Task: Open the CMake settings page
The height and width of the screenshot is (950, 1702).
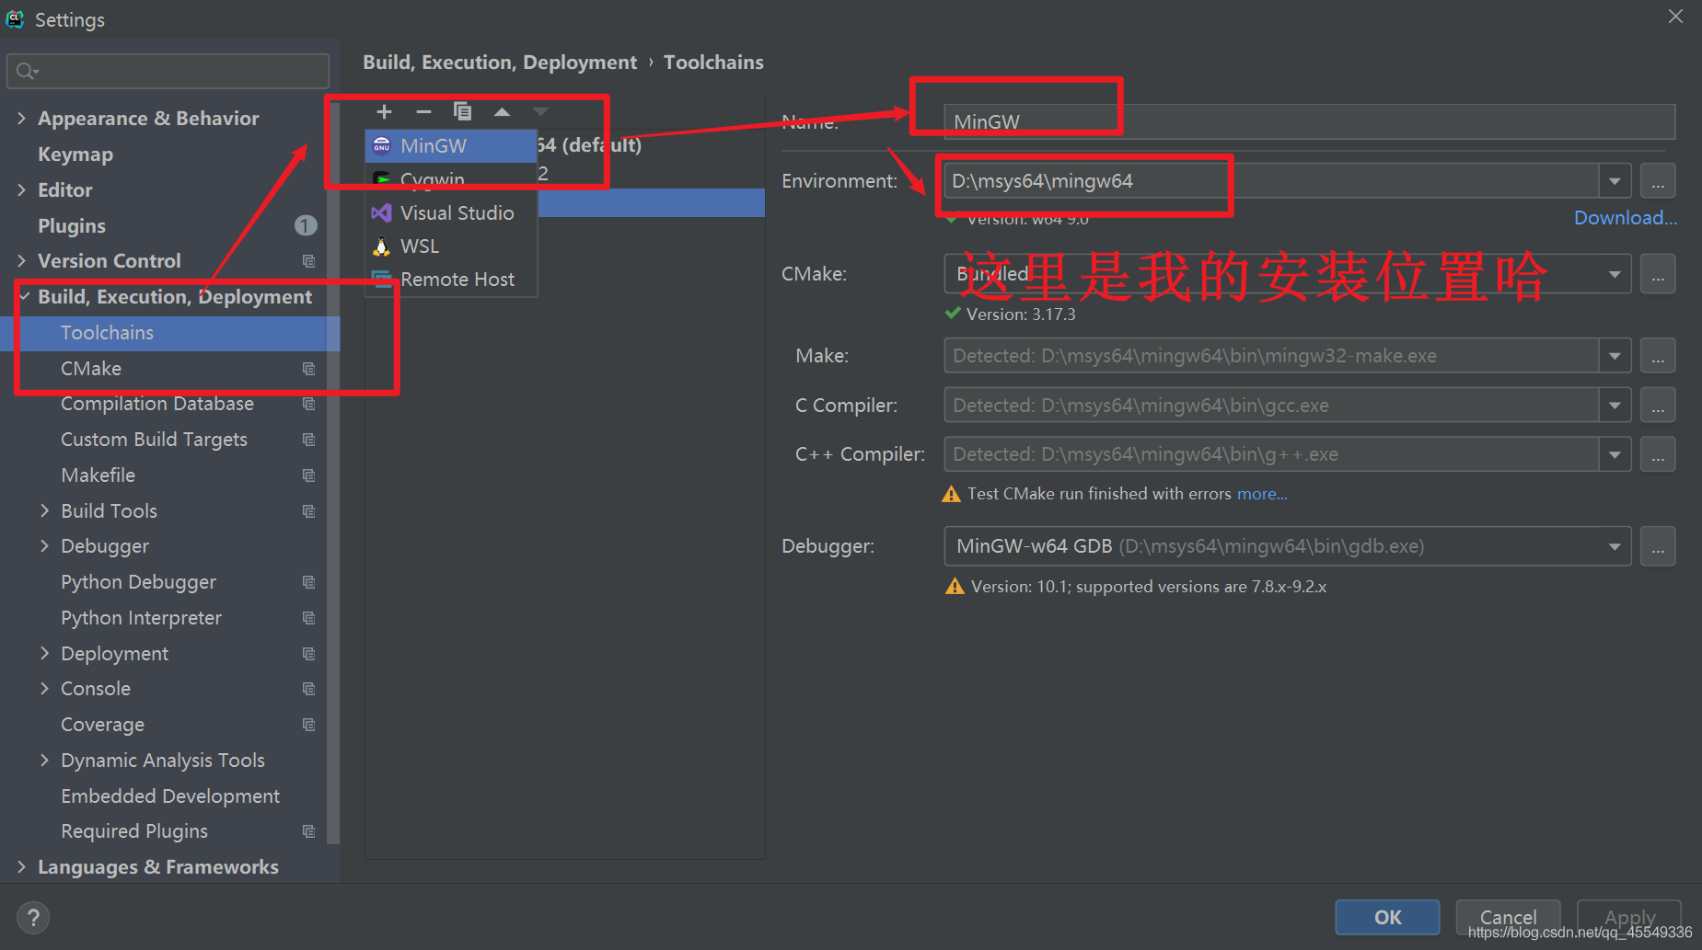Action: 91,368
